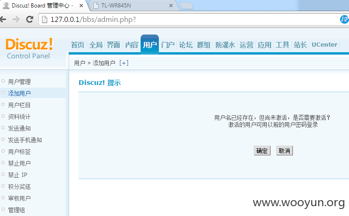Viewport: 349px width, 216px height.
Task: Confirm activation with 确定 button
Action: (262, 151)
